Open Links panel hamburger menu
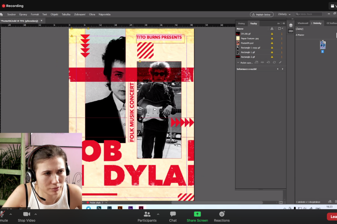Screen dimensions: 337x224 pos(283,23)
